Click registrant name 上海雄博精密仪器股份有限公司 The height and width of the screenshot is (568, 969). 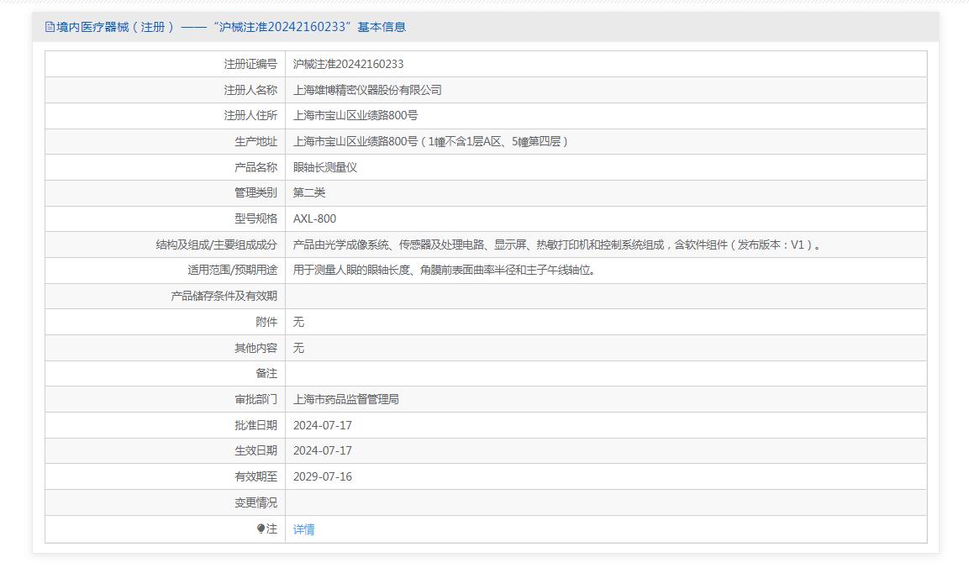(x=366, y=90)
